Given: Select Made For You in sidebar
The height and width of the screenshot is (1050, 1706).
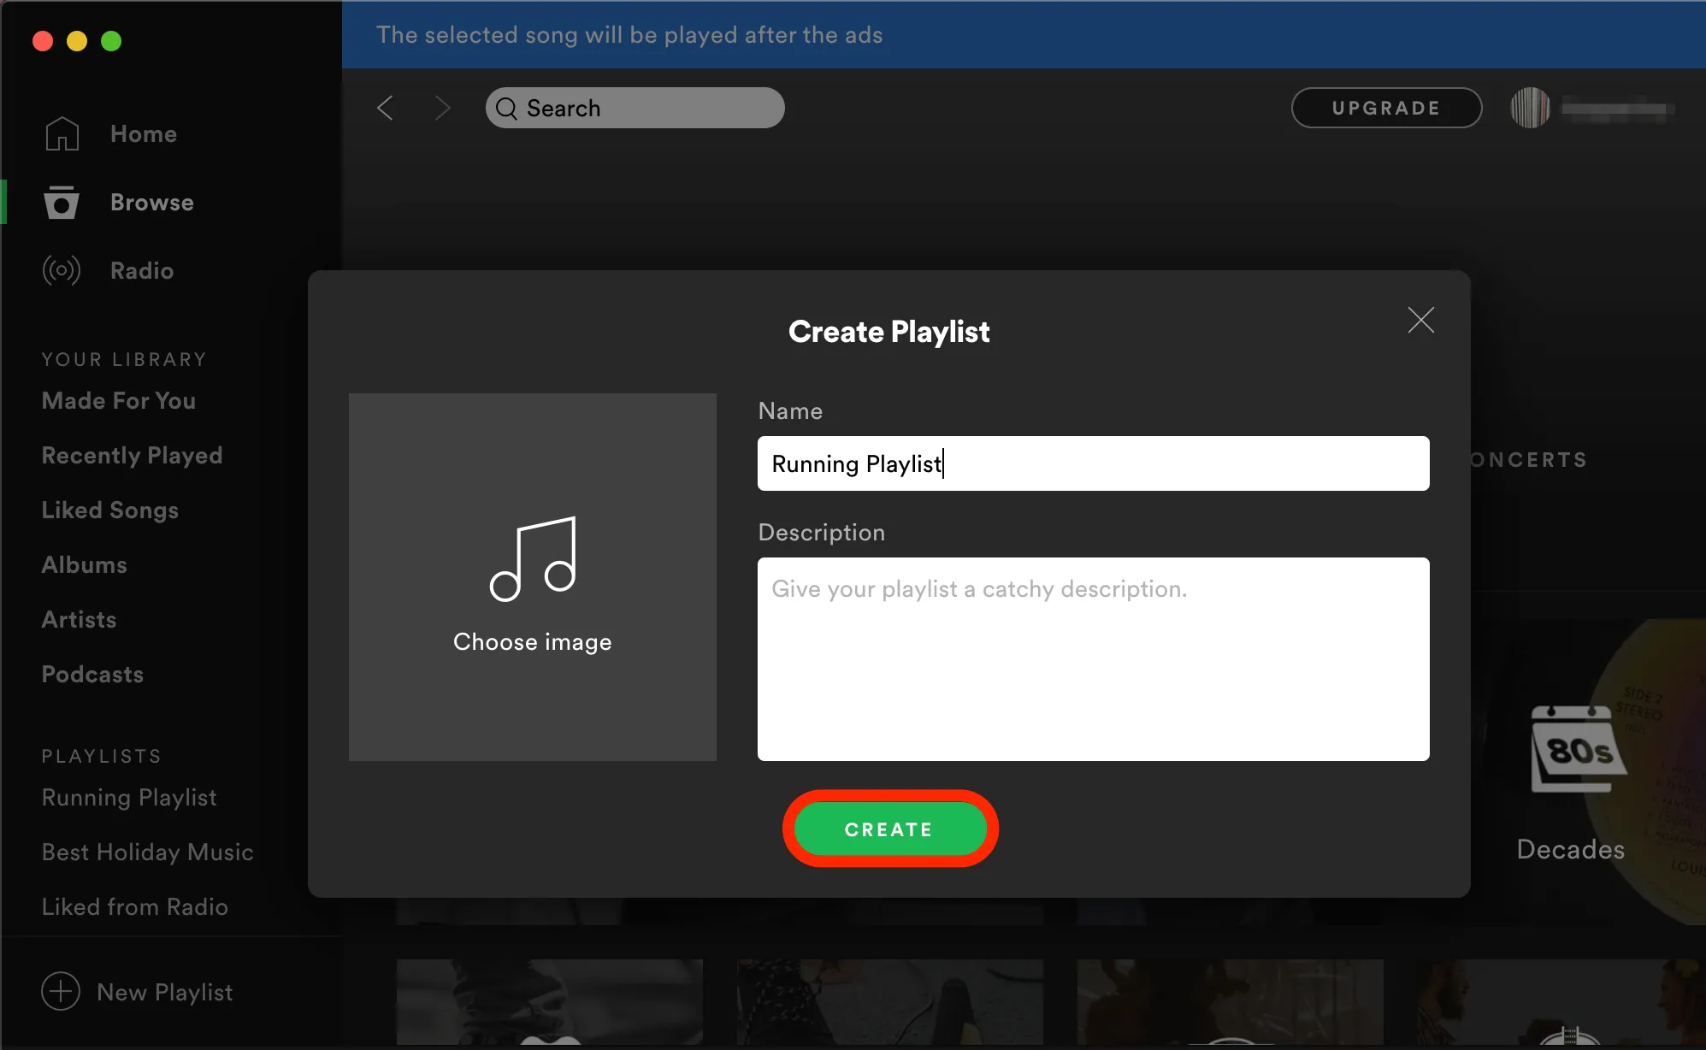Looking at the screenshot, I should [x=119, y=401].
